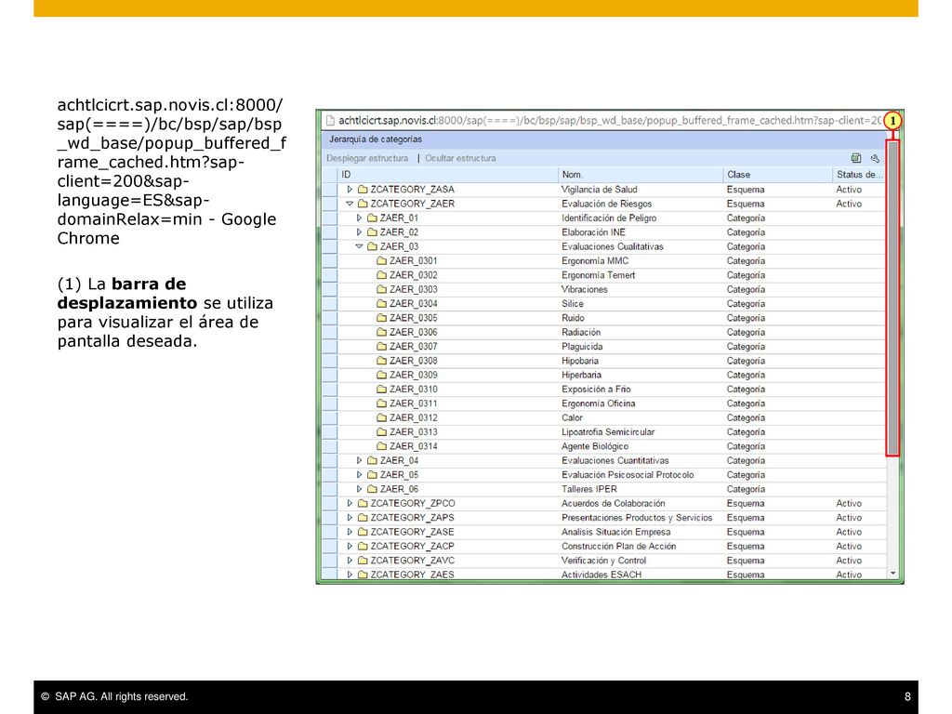This screenshot has height=714, width=952.
Task: Click the ZCATEGORY_ZASE folder icon
Action: [363, 532]
